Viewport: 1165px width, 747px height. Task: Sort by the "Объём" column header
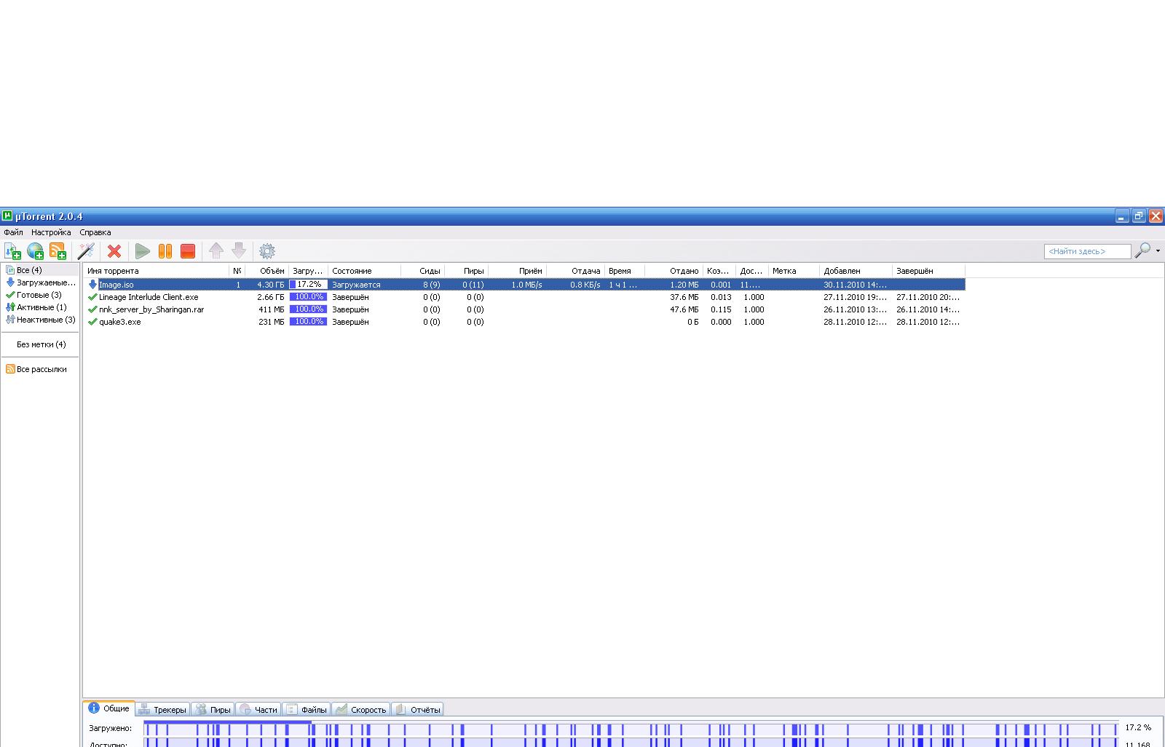pyautogui.click(x=266, y=271)
